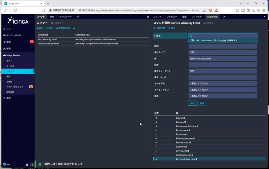Click the sidebar search field

(x=18, y=29)
